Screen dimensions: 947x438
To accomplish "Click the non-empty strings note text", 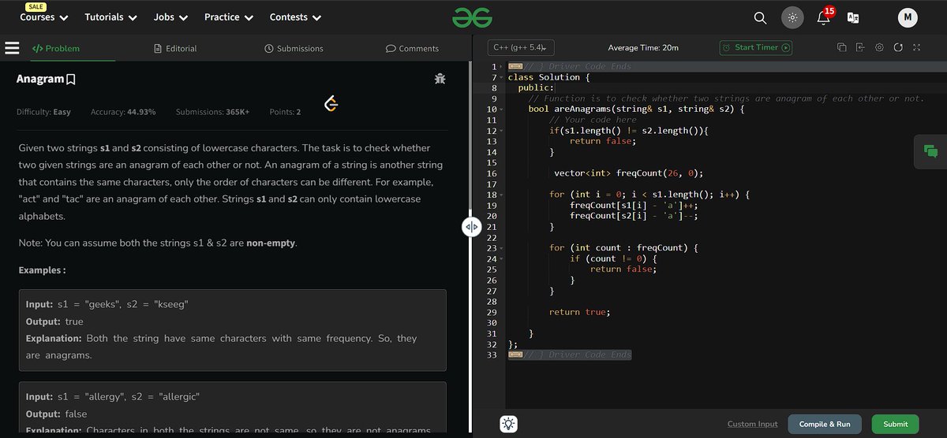I will click(x=158, y=243).
